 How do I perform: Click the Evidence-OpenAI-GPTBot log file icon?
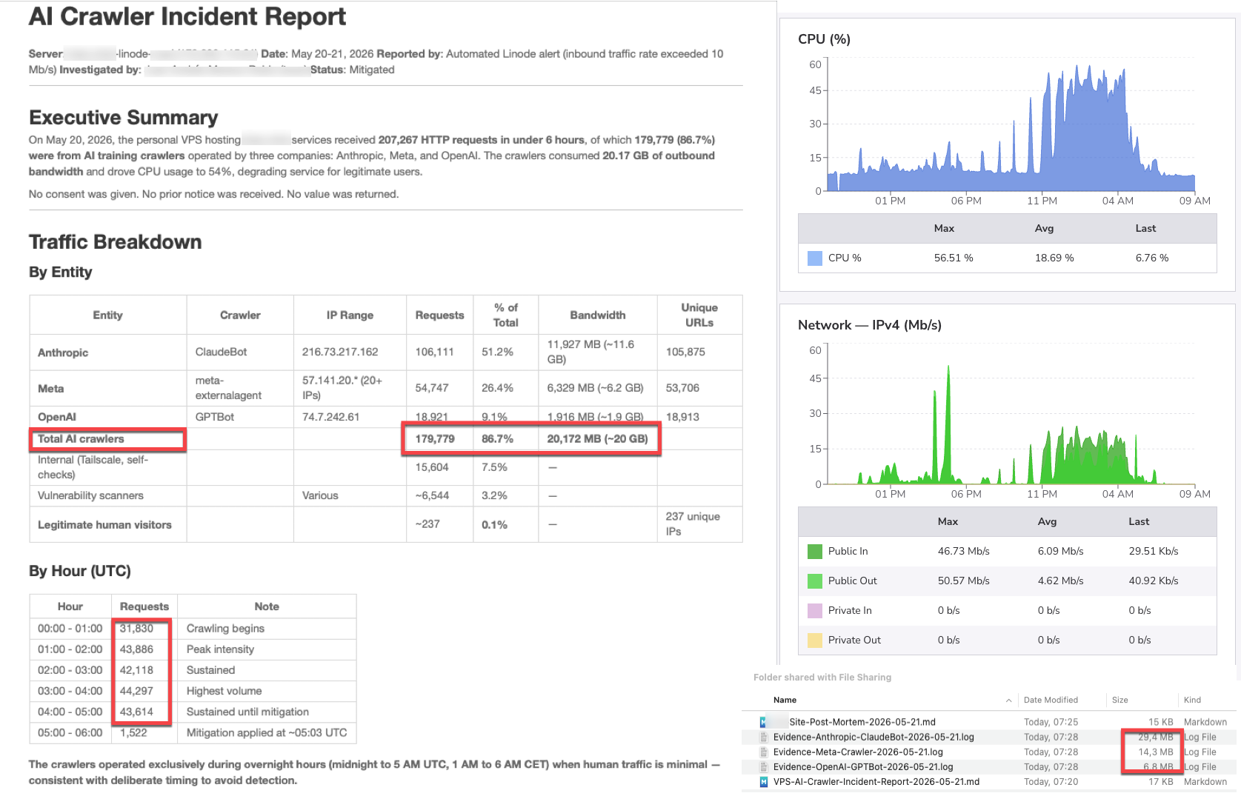pyautogui.click(x=763, y=766)
